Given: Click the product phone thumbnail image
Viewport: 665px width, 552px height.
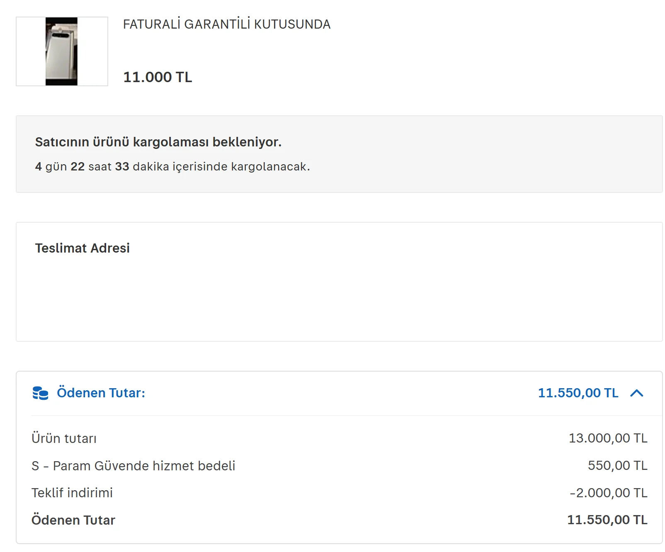Looking at the screenshot, I should 61,51.
